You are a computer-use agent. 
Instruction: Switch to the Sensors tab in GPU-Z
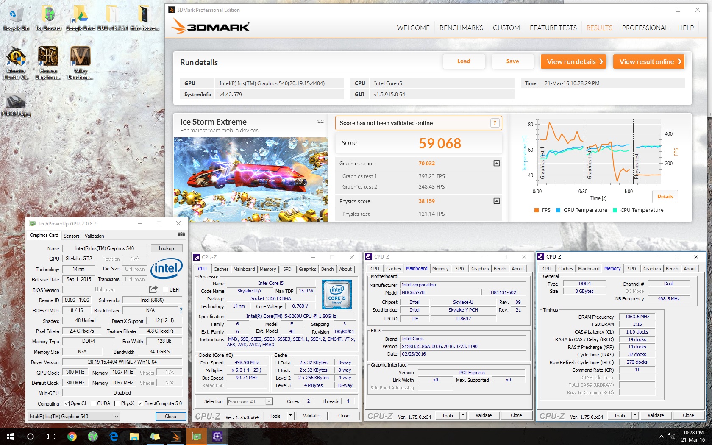click(71, 236)
